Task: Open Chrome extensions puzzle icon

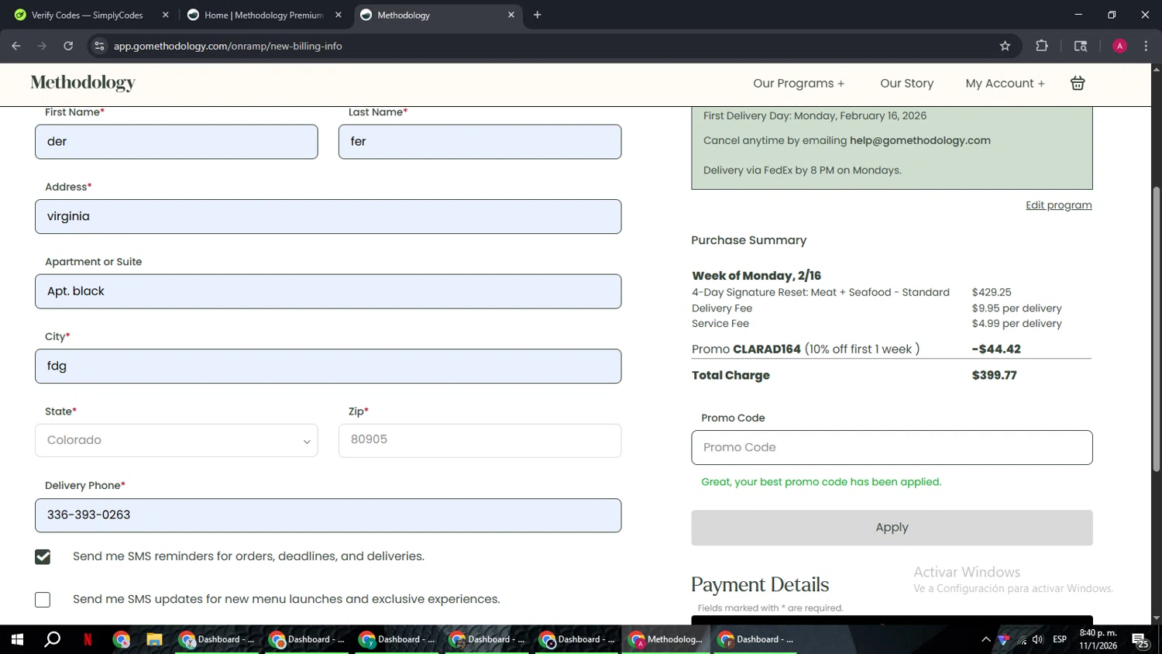Action: pyautogui.click(x=1042, y=46)
